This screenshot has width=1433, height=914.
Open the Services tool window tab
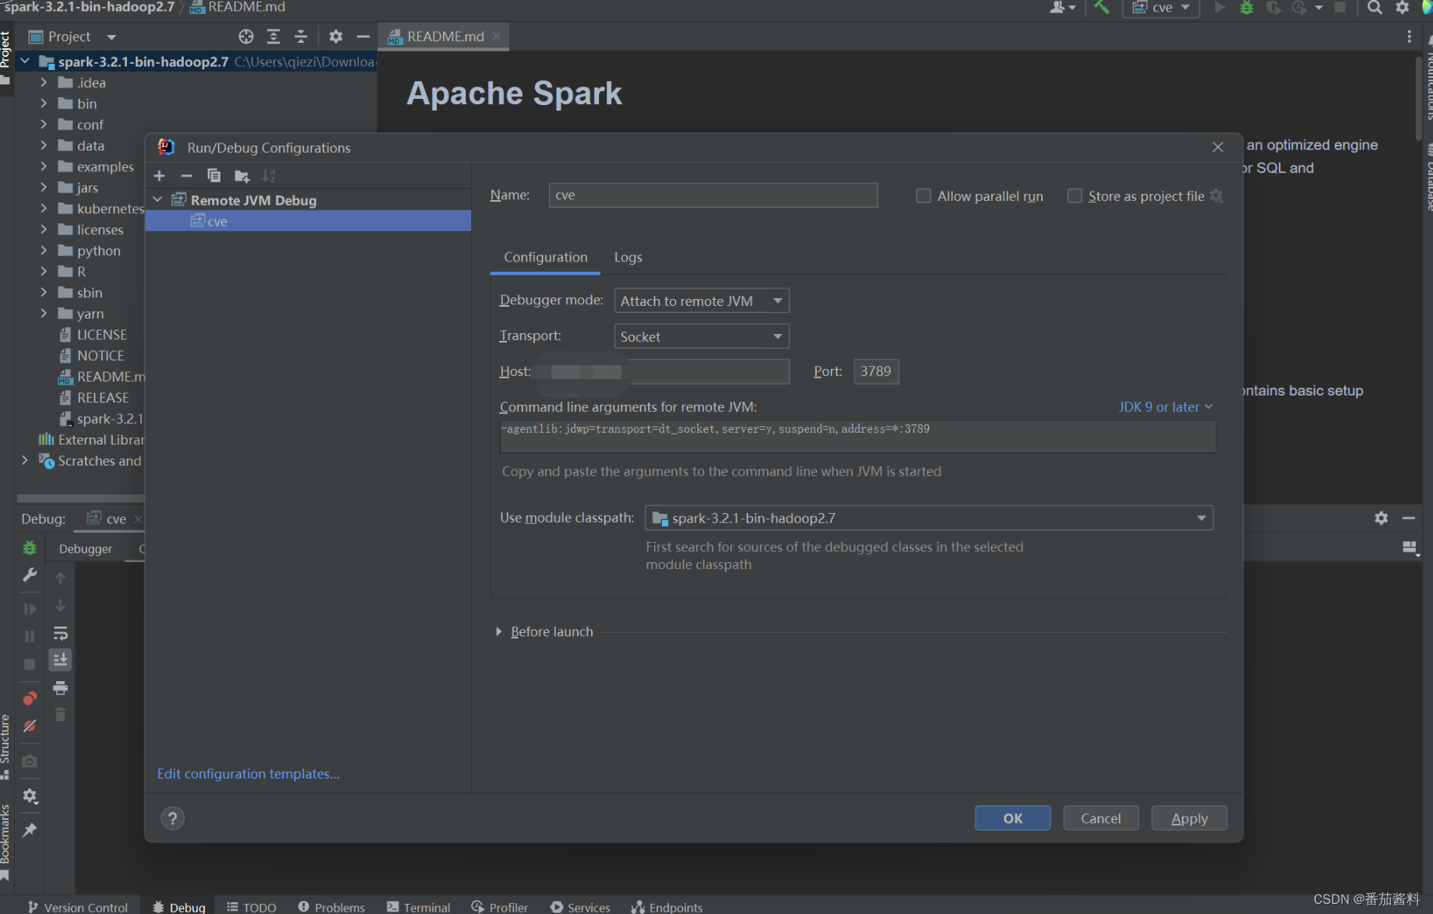click(580, 907)
